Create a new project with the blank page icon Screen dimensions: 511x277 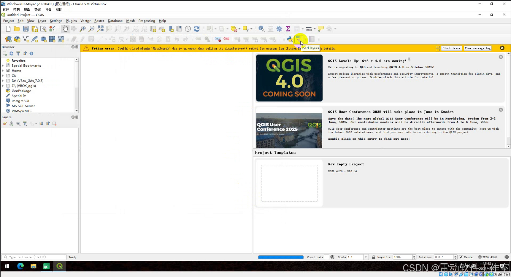pyautogui.click(x=8, y=29)
